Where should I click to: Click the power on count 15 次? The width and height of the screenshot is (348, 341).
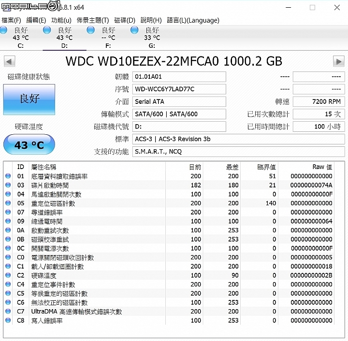319,114
